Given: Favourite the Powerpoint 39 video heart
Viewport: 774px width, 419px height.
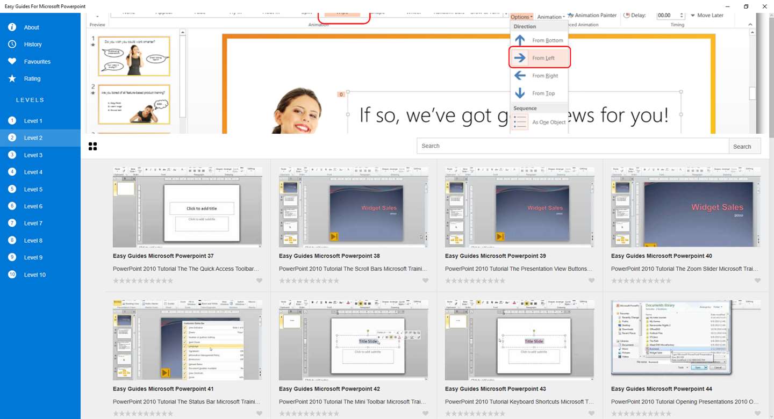Looking at the screenshot, I should click(591, 280).
